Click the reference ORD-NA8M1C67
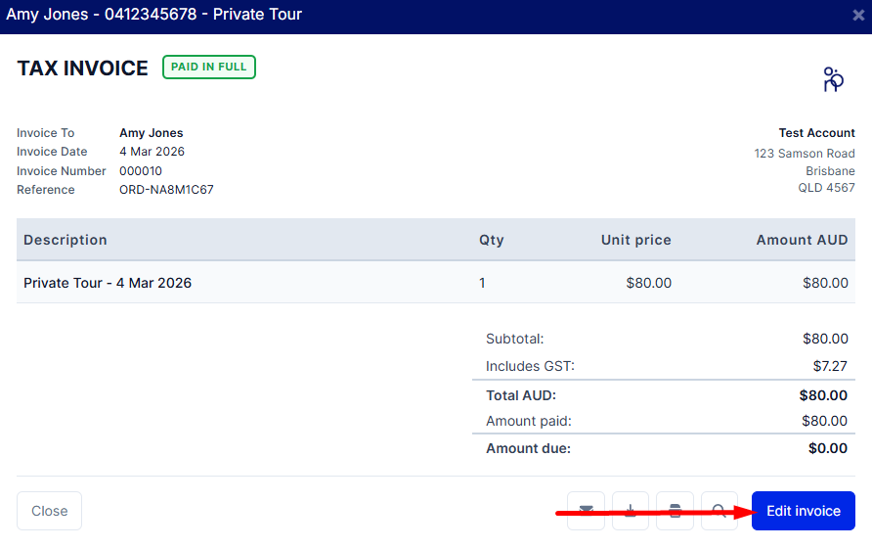 coord(166,190)
